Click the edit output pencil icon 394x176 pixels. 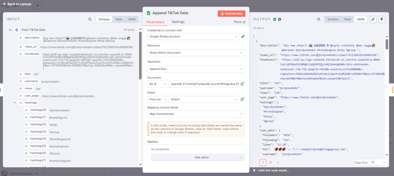tap(373, 19)
